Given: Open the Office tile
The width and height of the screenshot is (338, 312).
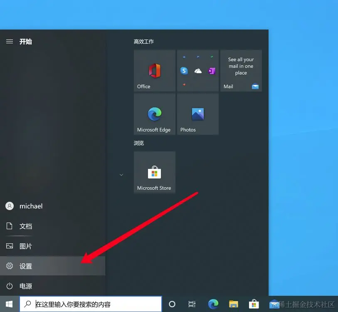Looking at the screenshot, I should [x=155, y=71].
